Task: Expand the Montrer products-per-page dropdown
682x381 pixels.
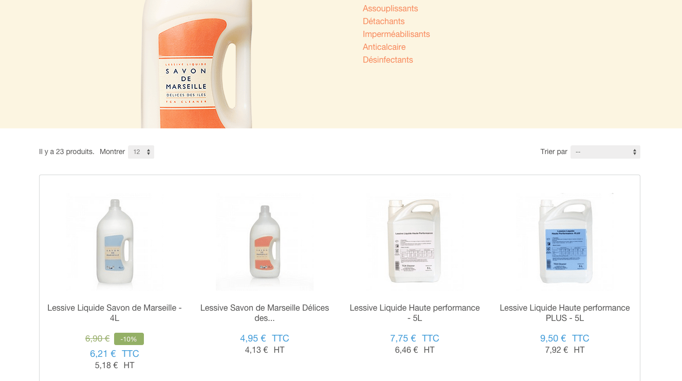Action: 141,152
